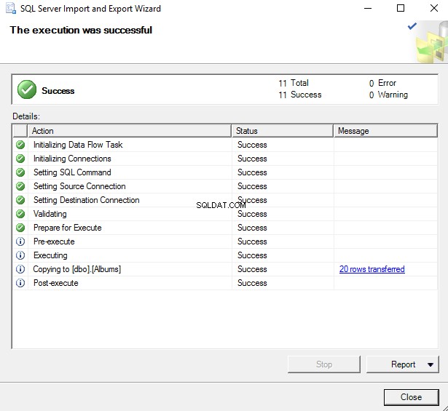
Task: Click the wizard icon in the title bar
Action: tap(11, 8)
